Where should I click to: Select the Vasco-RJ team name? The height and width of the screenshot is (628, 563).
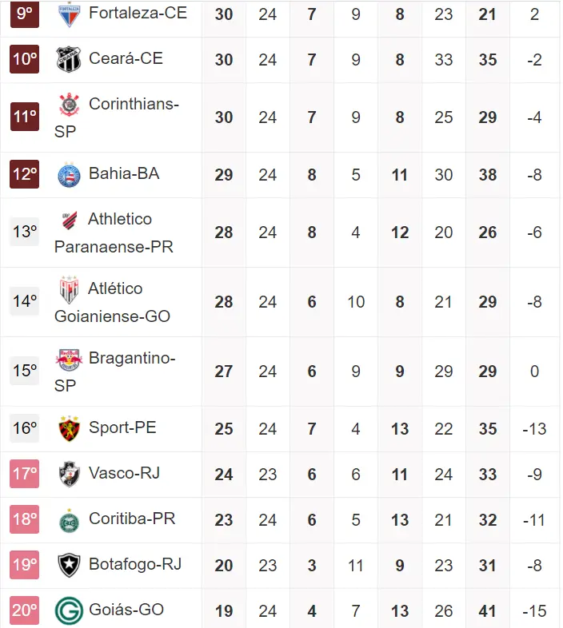tap(124, 473)
